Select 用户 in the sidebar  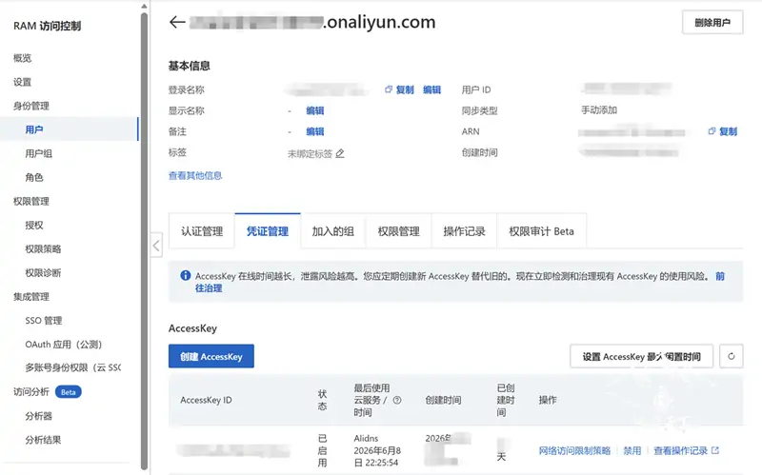tap(34, 129)
